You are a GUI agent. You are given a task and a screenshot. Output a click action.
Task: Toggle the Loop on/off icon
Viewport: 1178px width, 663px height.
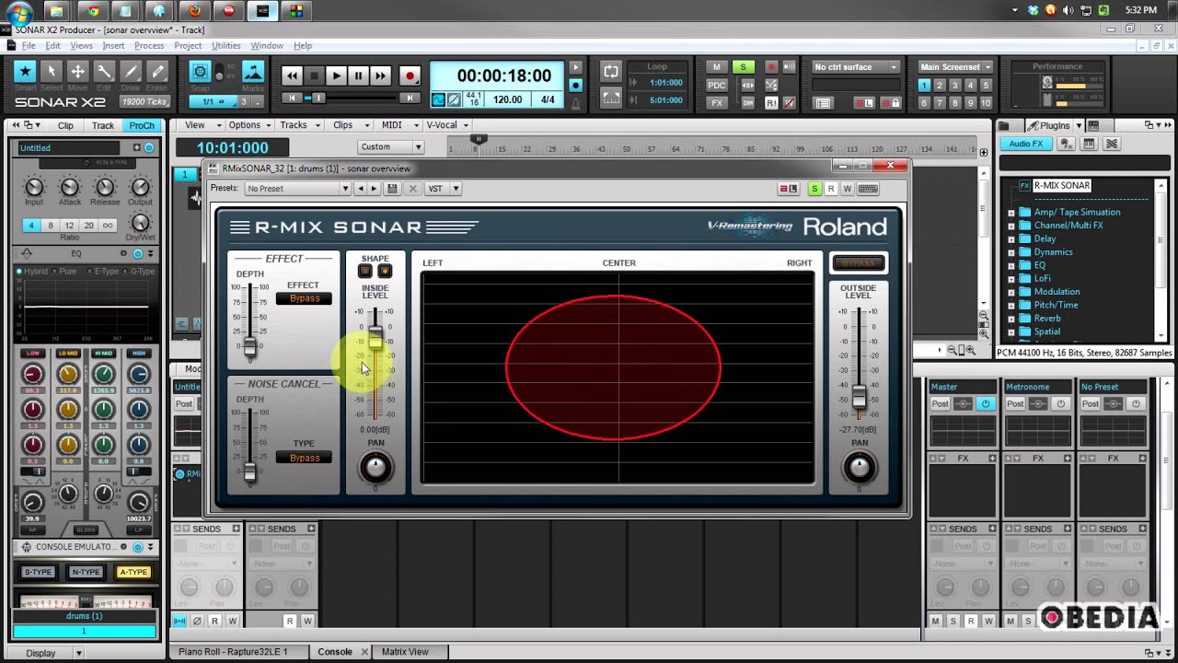point(611,71)
